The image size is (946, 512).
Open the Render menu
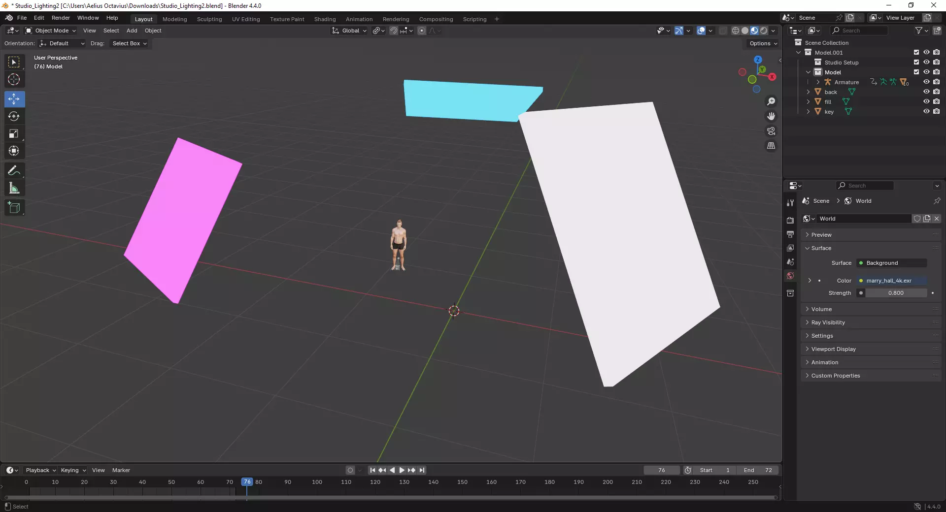click(x=61, y=18)
